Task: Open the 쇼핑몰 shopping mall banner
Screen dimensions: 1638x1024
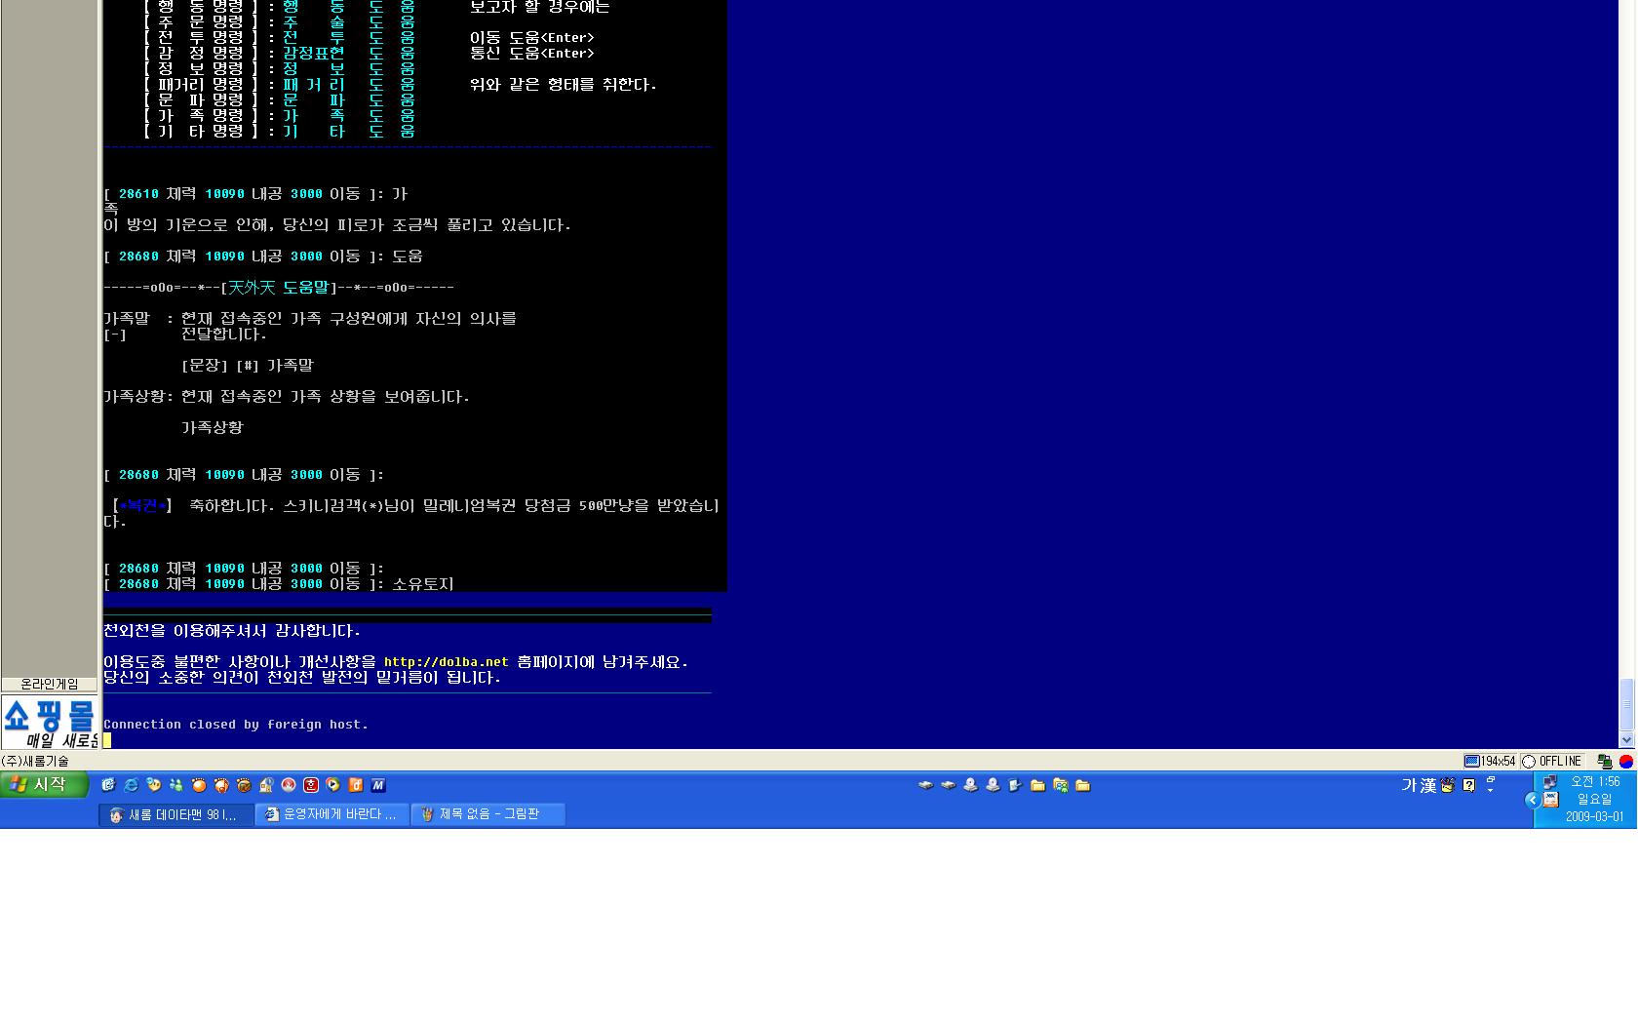Action: tap(50, 722)
